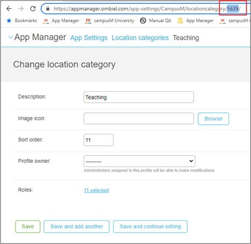
Task: Click the Teaching breadcrumb text
Action: pyautogui.click(x=186, y=38)
